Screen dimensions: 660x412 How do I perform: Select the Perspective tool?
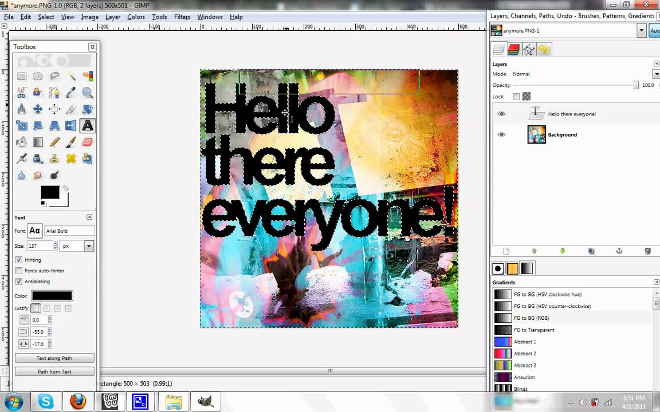(54, 126)
